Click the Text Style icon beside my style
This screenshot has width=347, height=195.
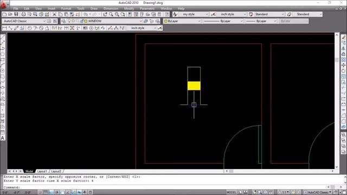175,15
